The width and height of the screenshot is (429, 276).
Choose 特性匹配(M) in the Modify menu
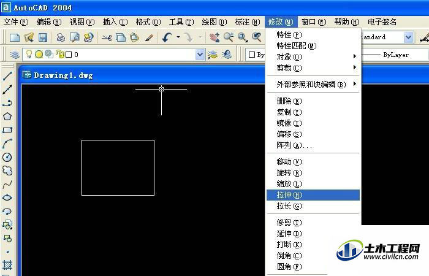coord(313,46)
